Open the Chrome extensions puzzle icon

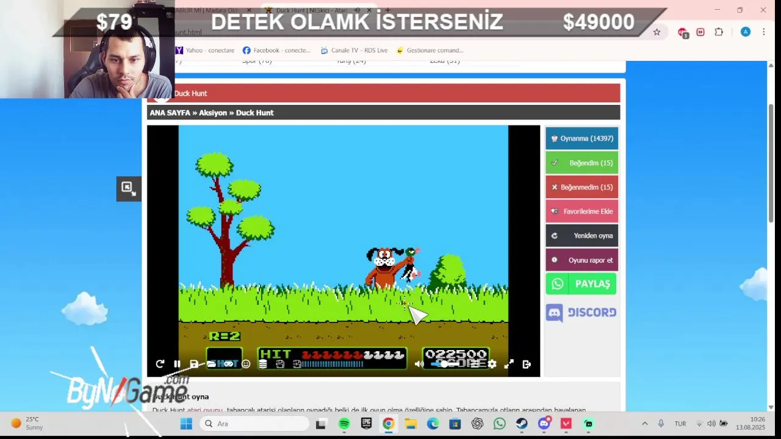[719, 32]
